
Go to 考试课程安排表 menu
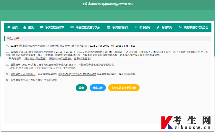coord(54,27)
